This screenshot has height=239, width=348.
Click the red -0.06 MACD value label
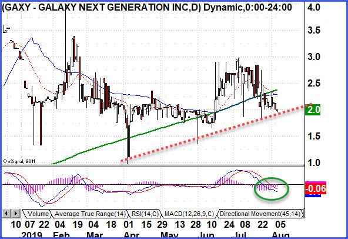click(316, 188)
